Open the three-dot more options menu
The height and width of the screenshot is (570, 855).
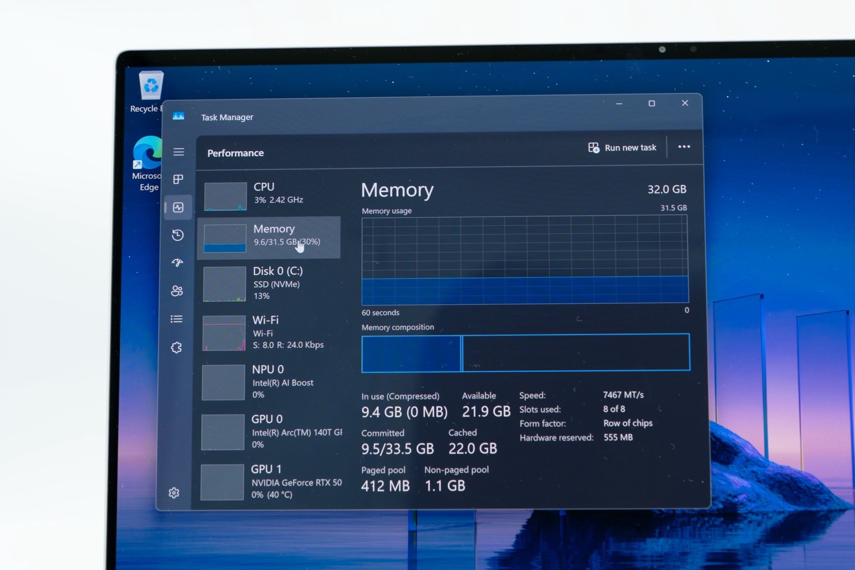coord(684,146)
